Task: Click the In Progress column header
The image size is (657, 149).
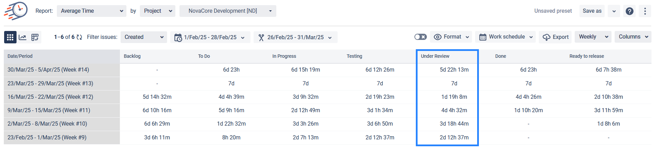Action: (284, 56)
